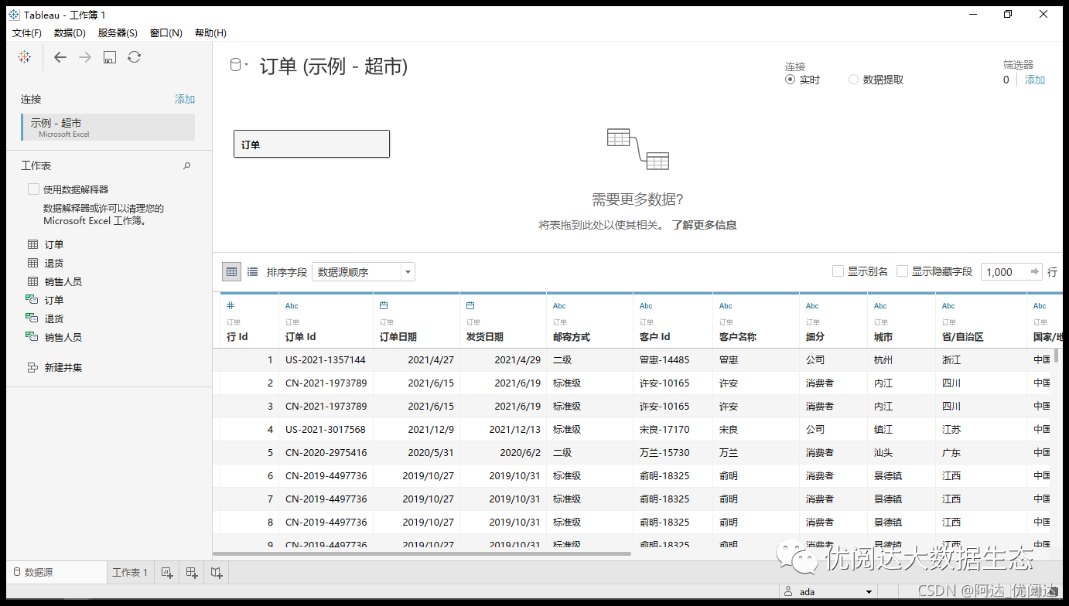This screenshot has width=1069, height=606.
Task: Click the 汕头 city cell
Action: pyautogui.click(x=901, y=452)
